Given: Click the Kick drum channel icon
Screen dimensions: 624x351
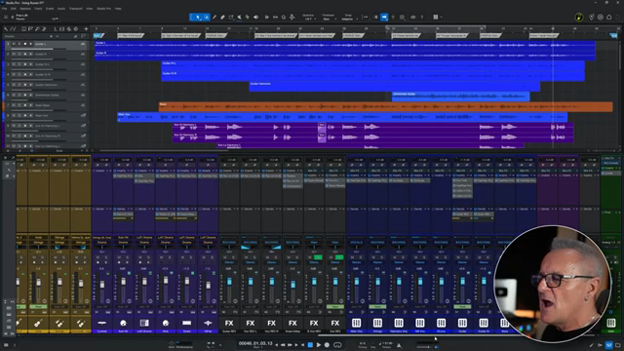Looking at the screenshot, I should coord(166,323).
